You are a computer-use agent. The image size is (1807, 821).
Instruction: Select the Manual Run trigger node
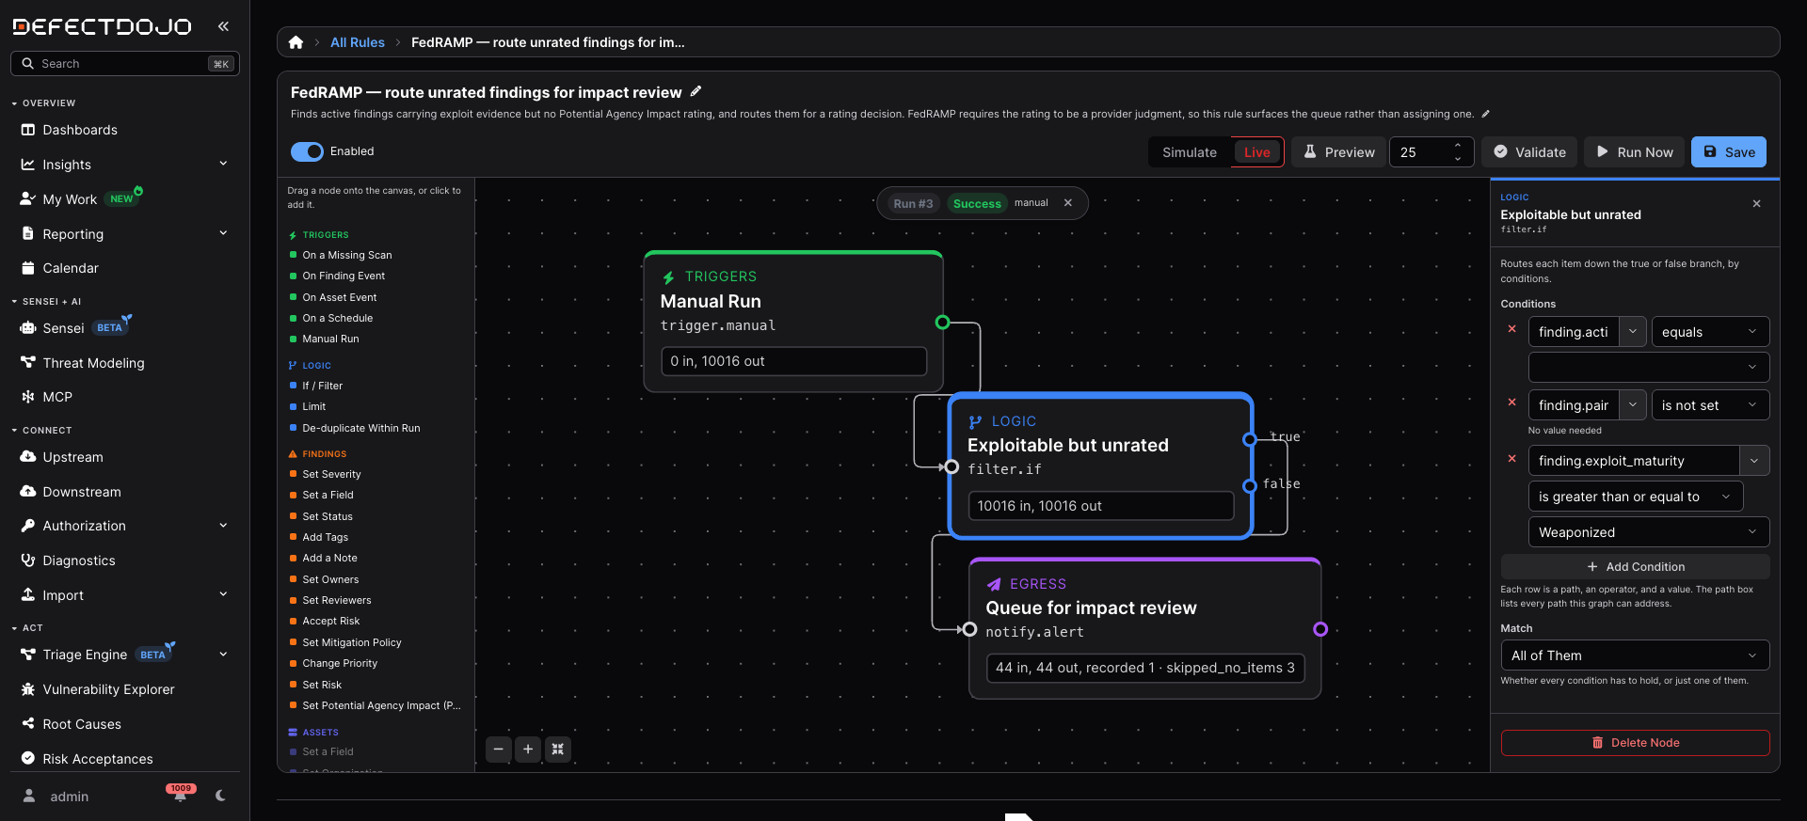pos(793,322)
